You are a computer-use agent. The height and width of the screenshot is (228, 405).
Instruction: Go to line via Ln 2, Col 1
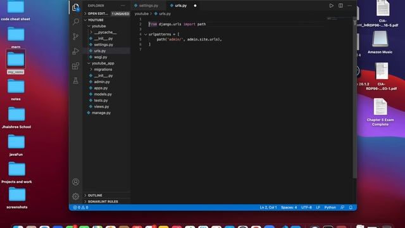point(268,207)
